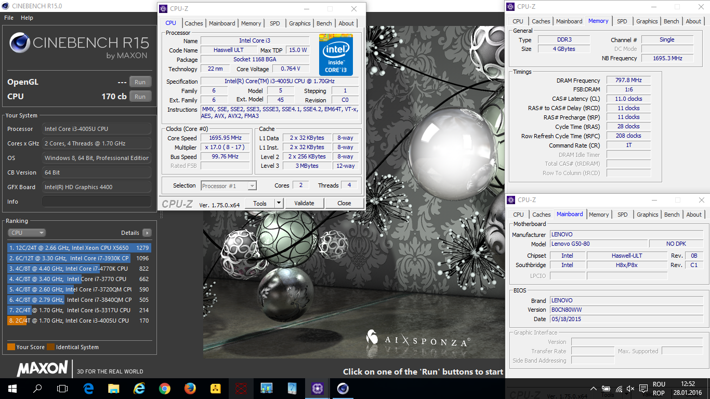Click the battery power tray icon

coord(606,389)
